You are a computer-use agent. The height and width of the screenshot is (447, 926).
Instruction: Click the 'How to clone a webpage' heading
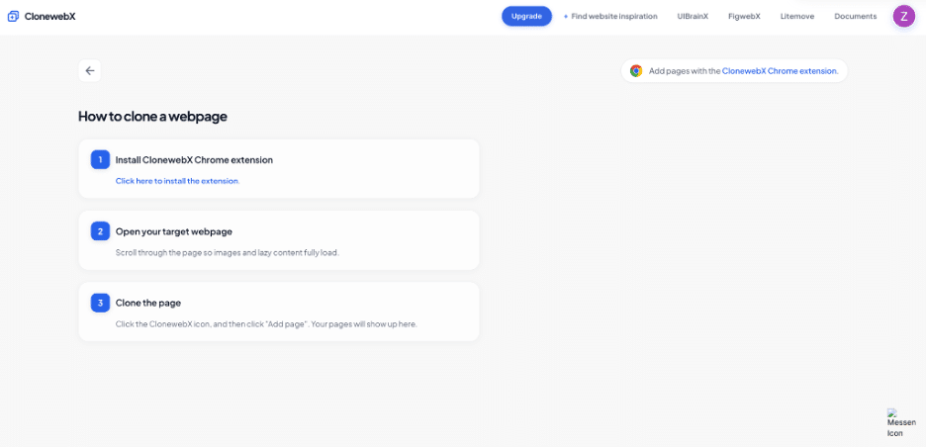[x=153, y=117]
